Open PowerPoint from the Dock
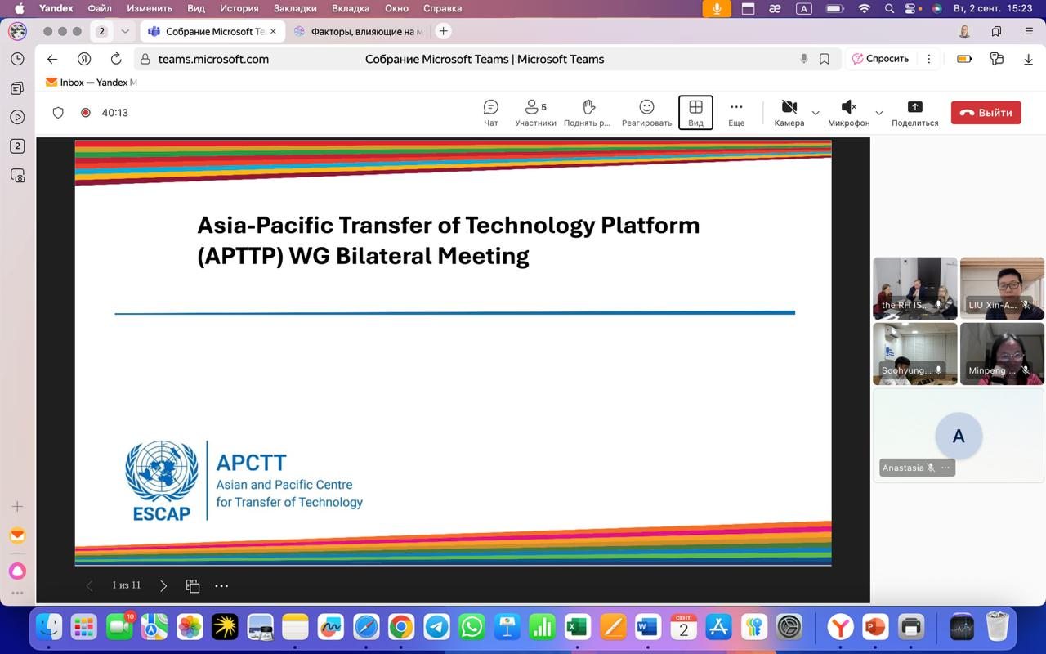 click(x=875, y=627)
